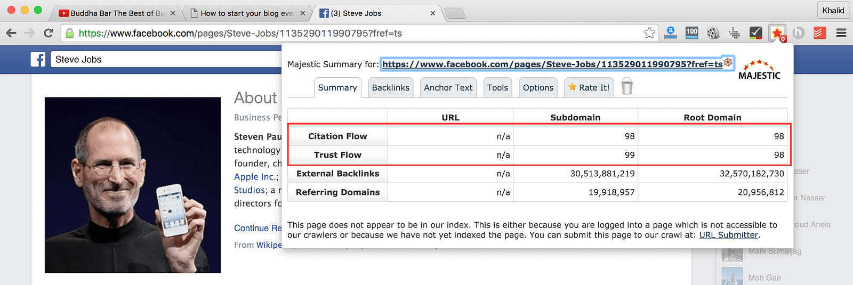Toggle the Majestic red star extension

(777, 34)
